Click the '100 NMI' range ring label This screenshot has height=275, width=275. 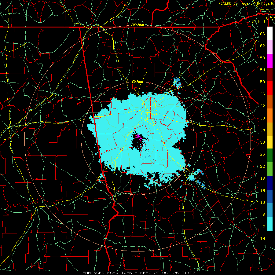137,25
